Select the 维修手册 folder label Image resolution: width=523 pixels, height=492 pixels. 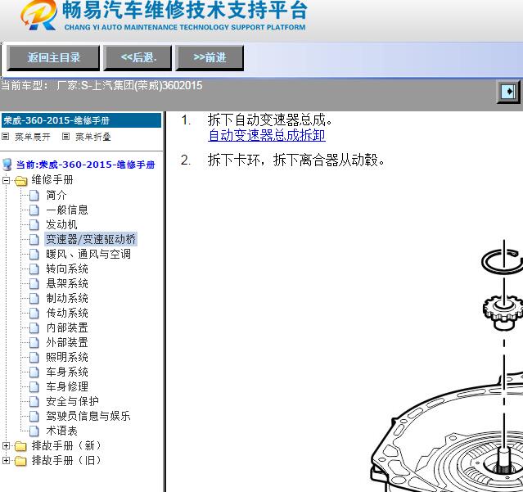52,180
